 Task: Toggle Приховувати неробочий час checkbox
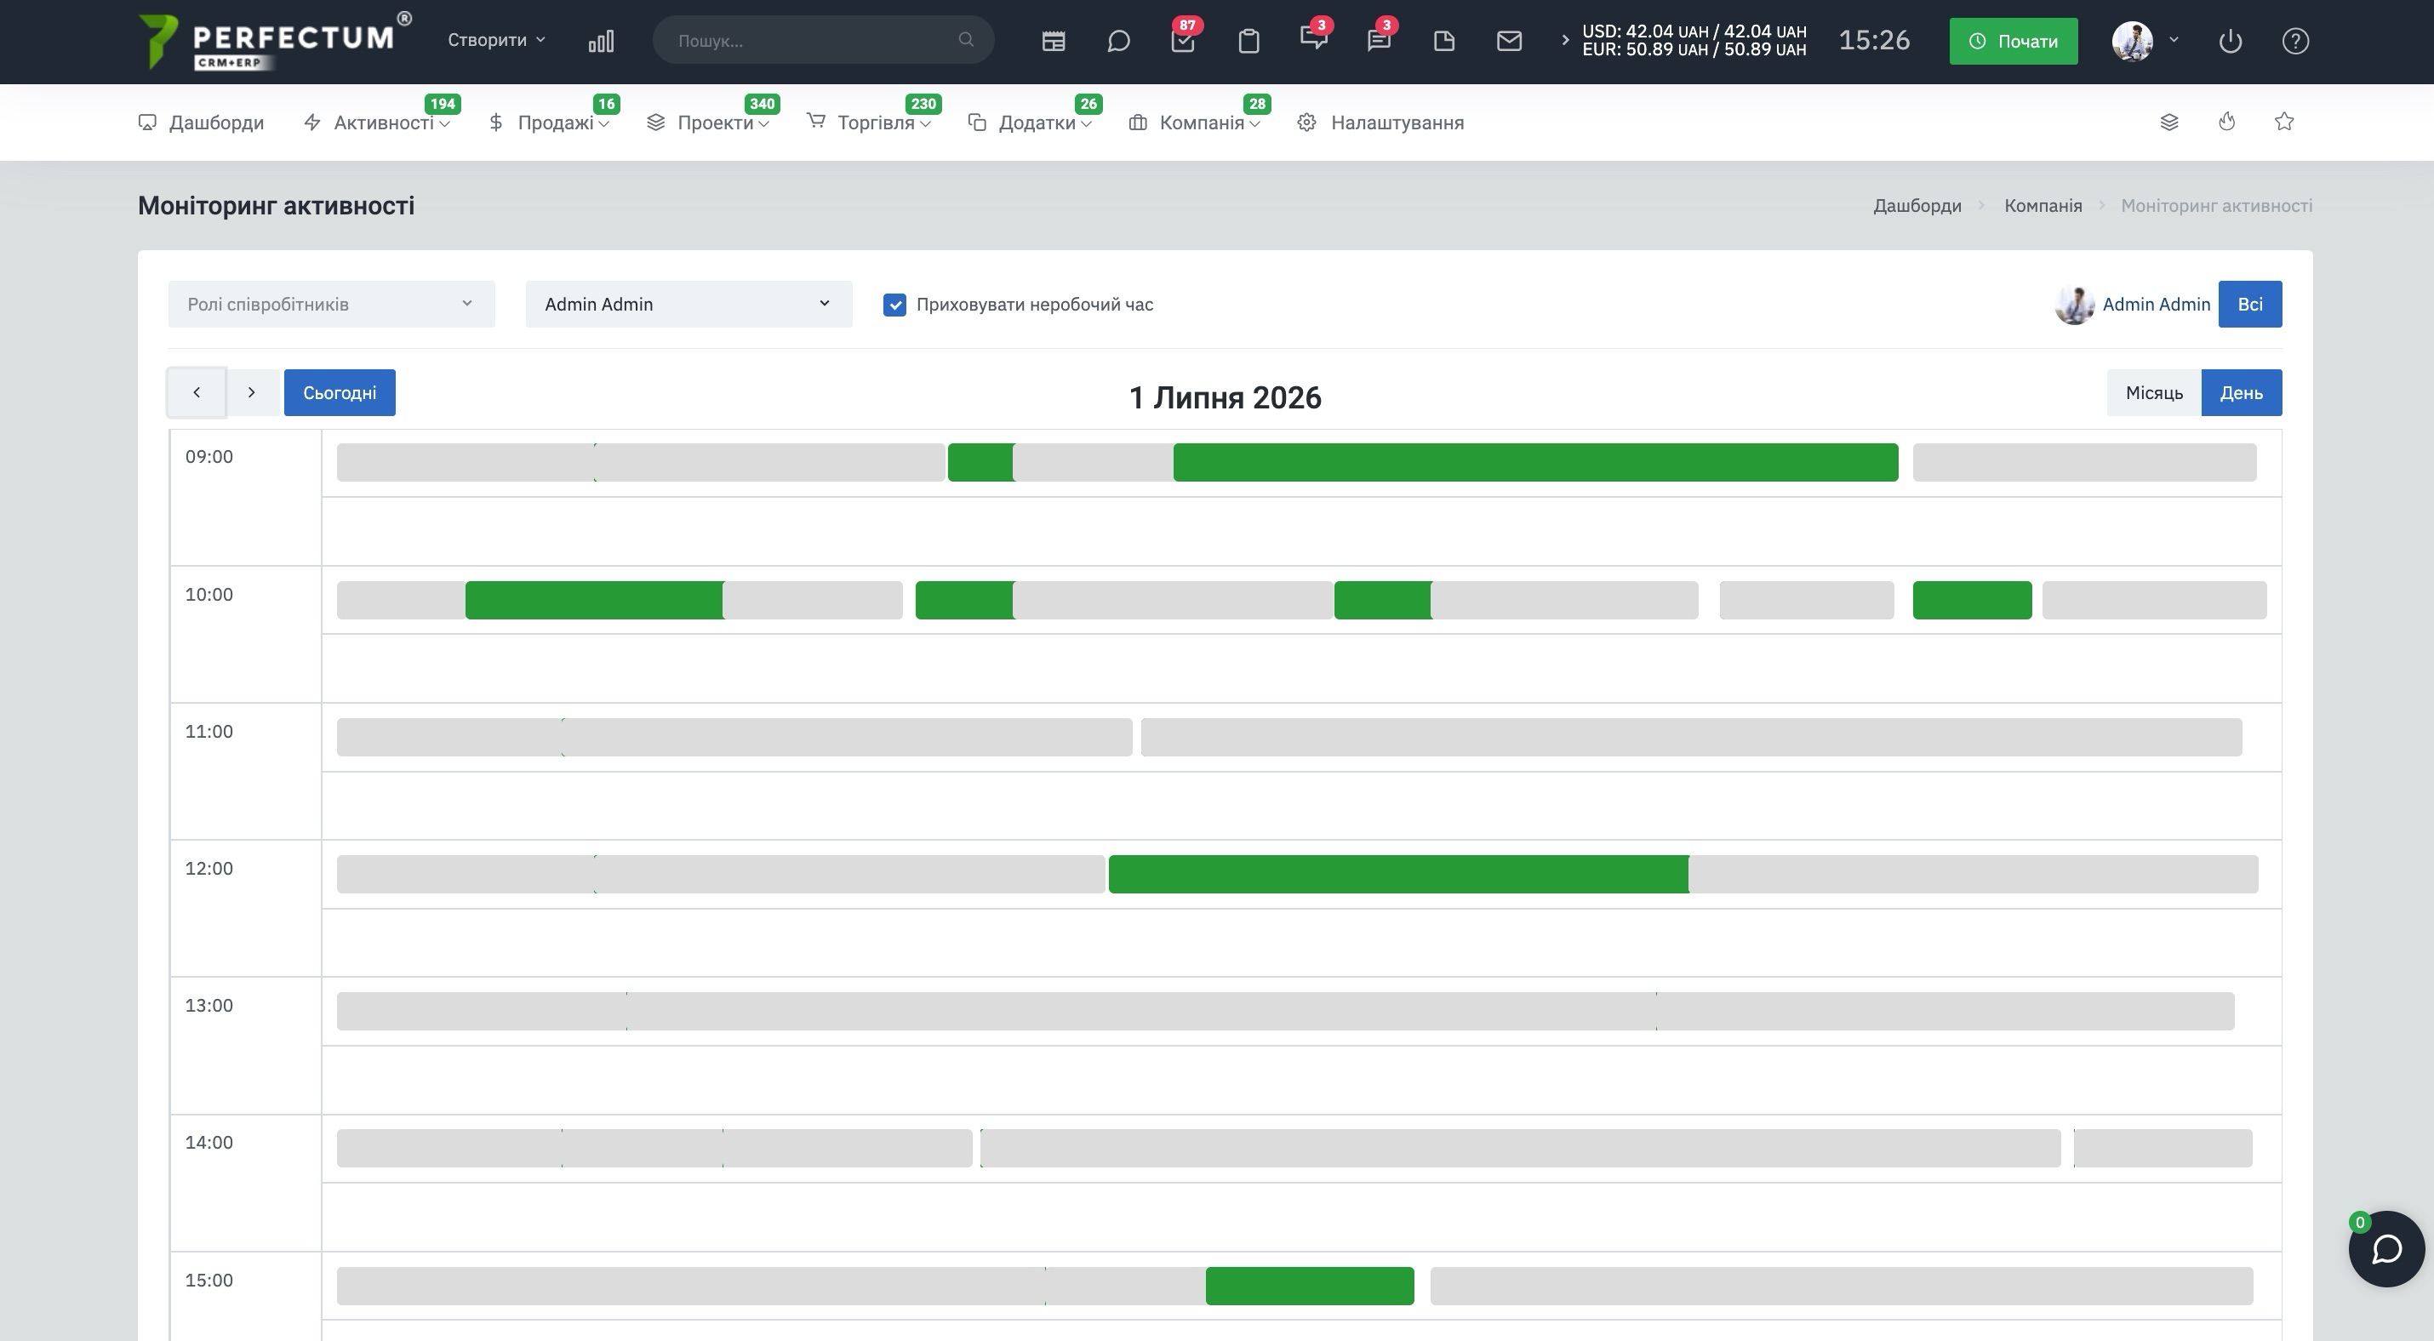pyautogui.click(x=894, y=304)
